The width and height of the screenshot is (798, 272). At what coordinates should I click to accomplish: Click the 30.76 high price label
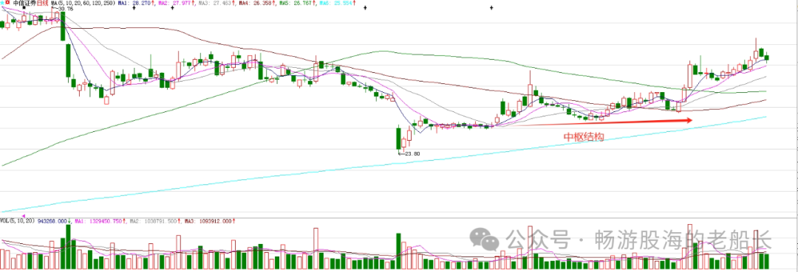coord(65,9)
